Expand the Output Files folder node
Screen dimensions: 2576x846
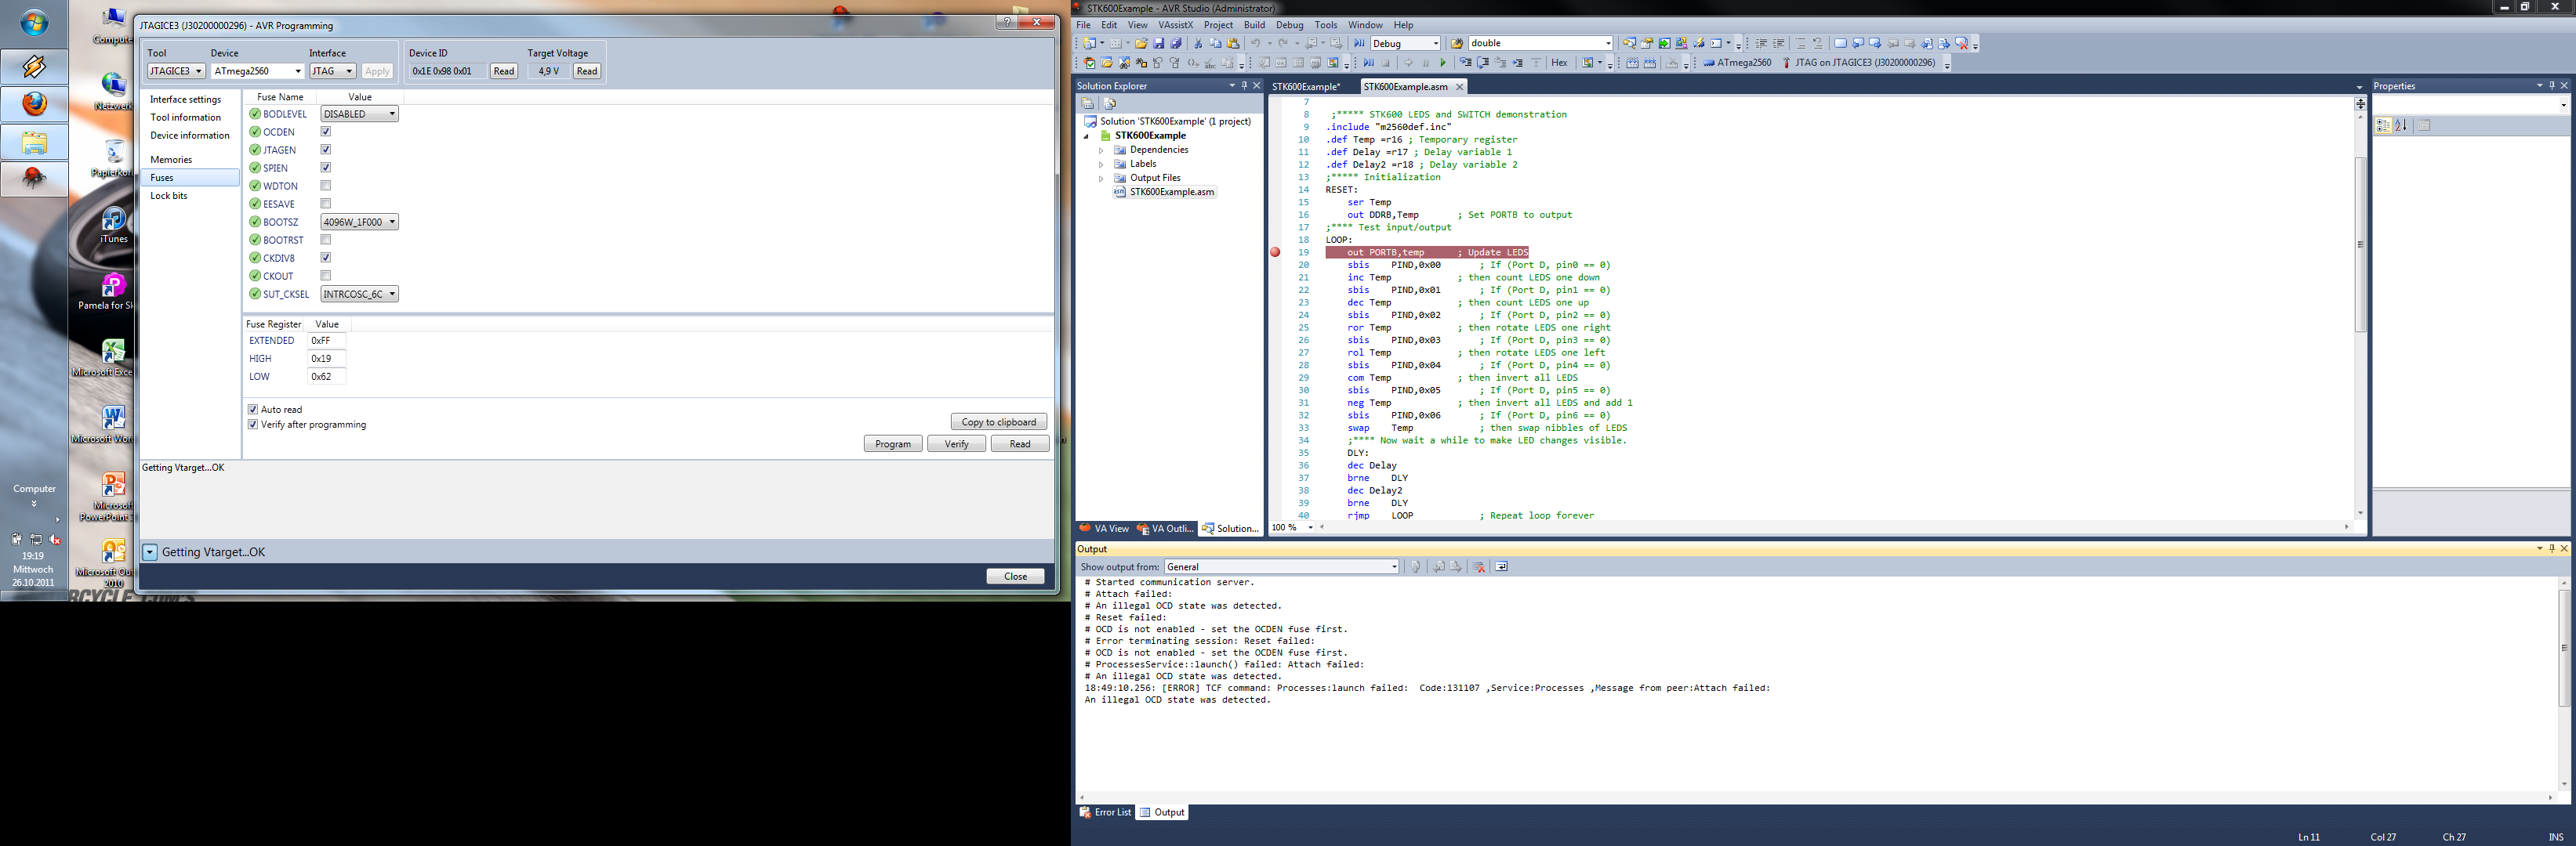tap(1101, 178)
